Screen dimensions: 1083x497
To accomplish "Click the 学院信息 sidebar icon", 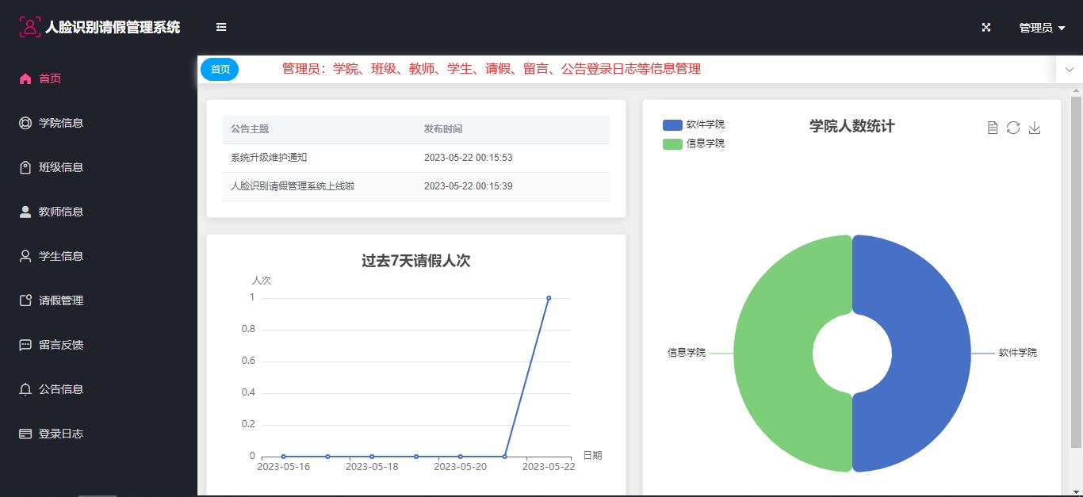I will click(25, 123).
